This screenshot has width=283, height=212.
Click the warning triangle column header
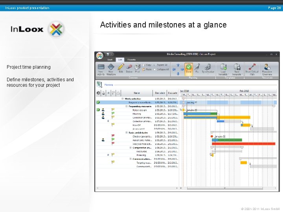[x=118, y=93]
